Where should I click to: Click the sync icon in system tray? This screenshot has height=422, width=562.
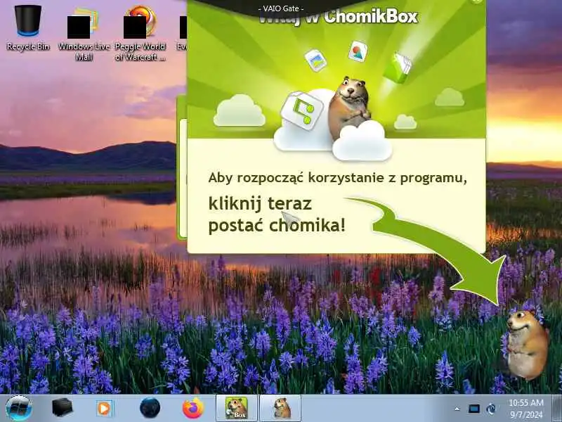tap(490, 409)
